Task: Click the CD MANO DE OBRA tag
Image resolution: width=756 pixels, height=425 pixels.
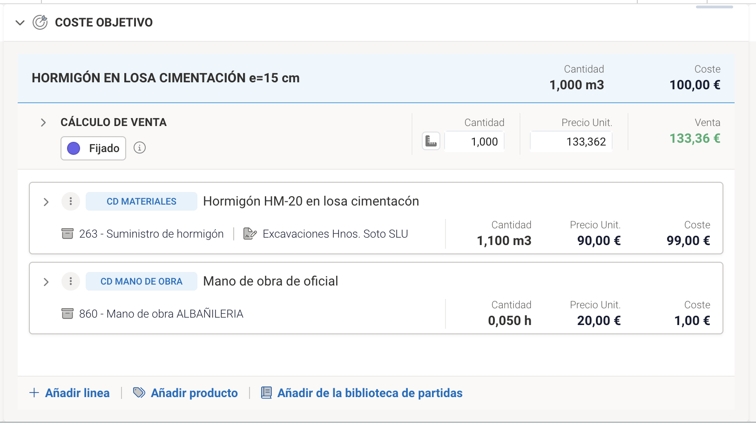Action: coord(142,281)
